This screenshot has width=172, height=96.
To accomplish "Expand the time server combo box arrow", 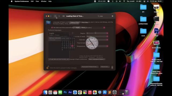I will 104,27.
